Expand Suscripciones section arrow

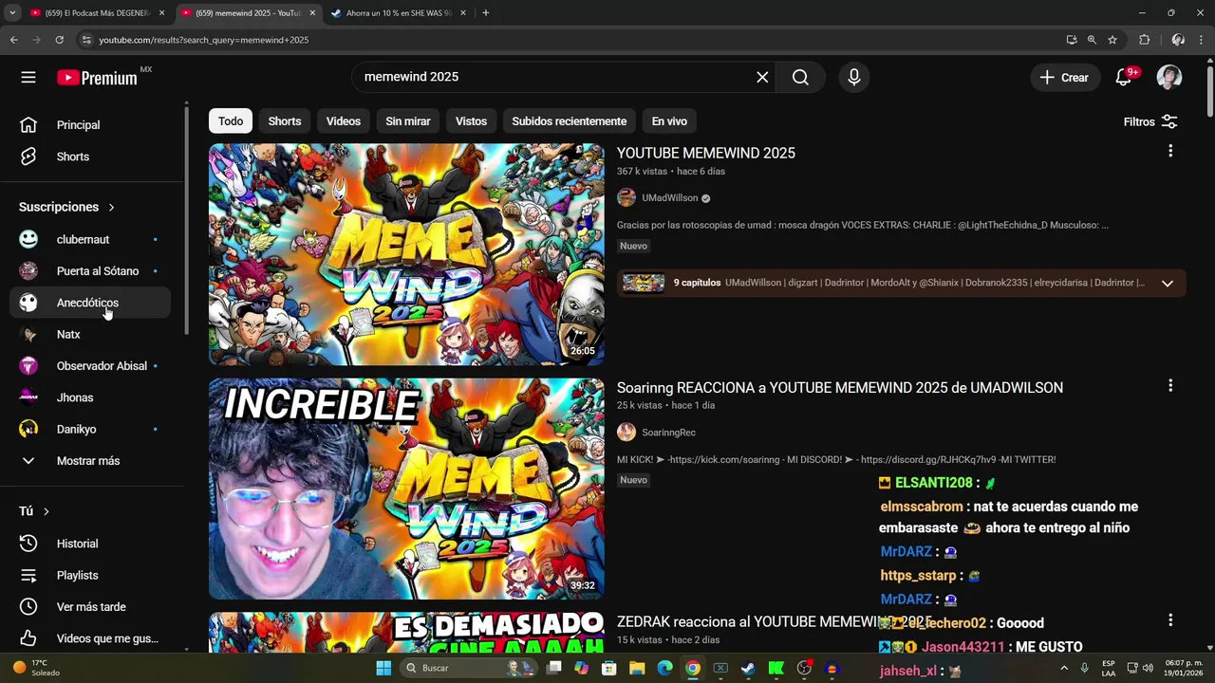pos(111,207)
